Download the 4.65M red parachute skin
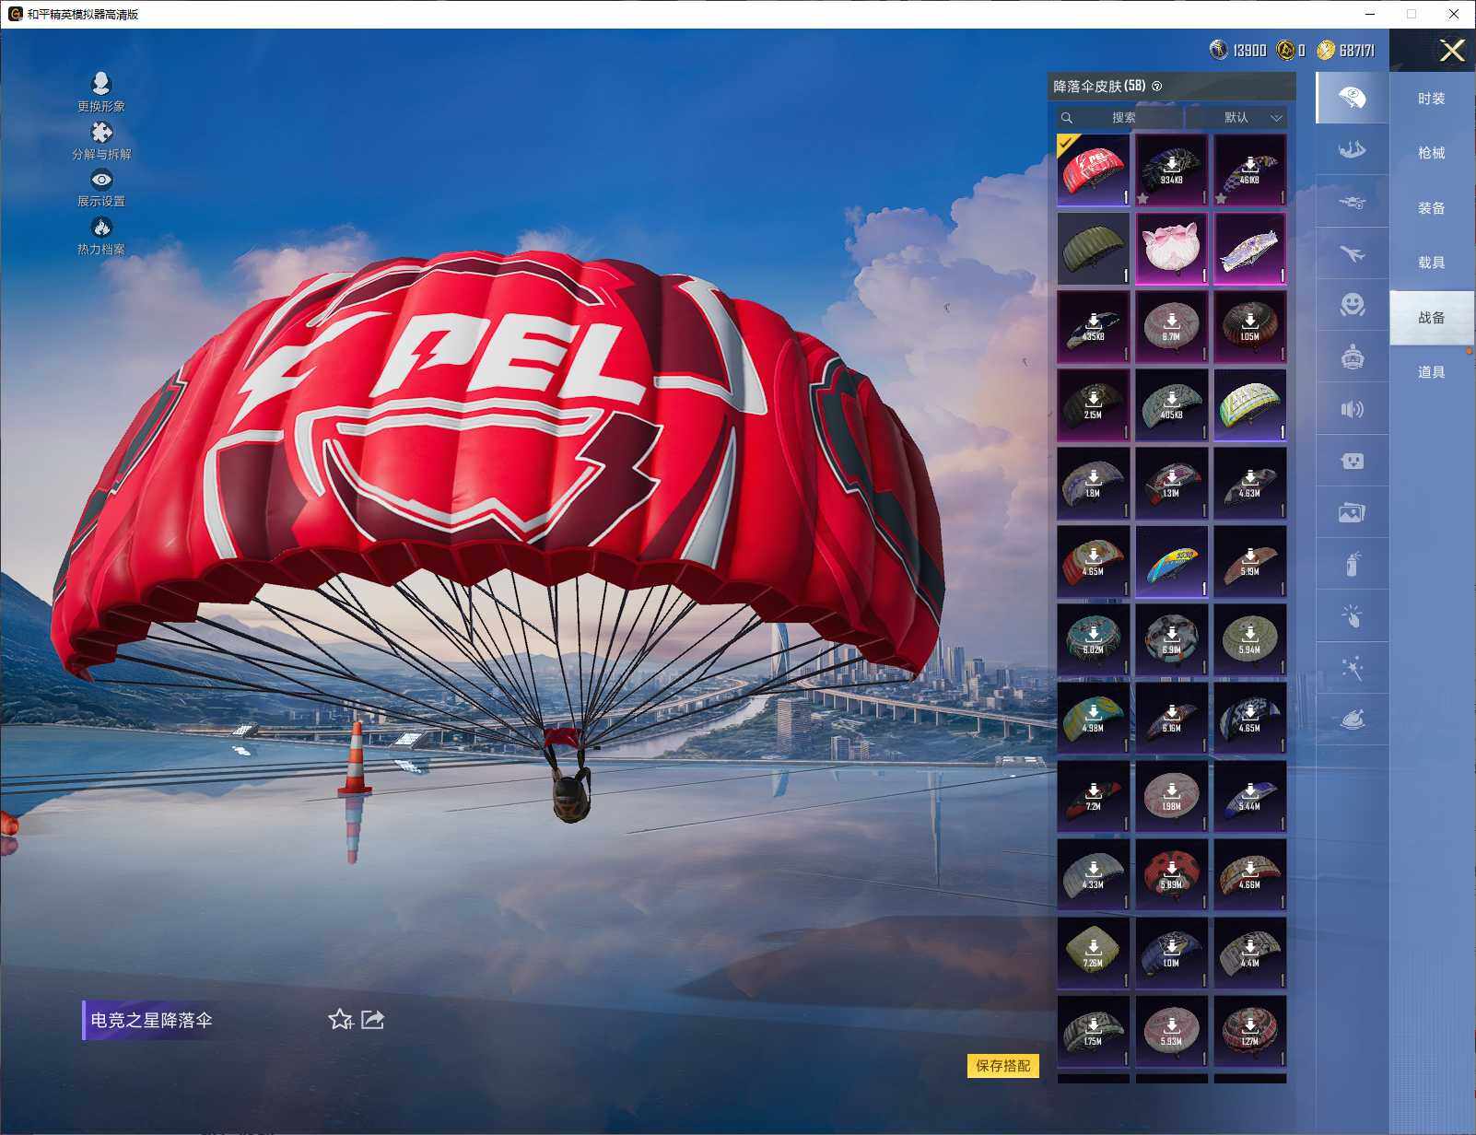This screenshot has width=1476, height=1135. point(1094,562)
